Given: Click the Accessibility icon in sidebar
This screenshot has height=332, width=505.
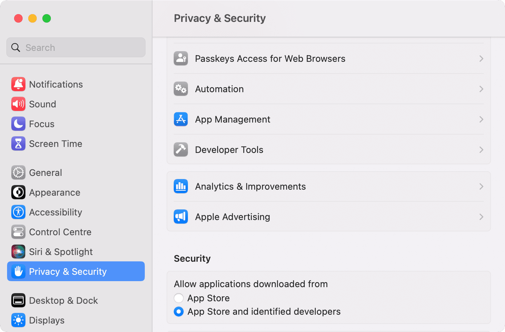Looking at the screenshot, I should (18, 212).
